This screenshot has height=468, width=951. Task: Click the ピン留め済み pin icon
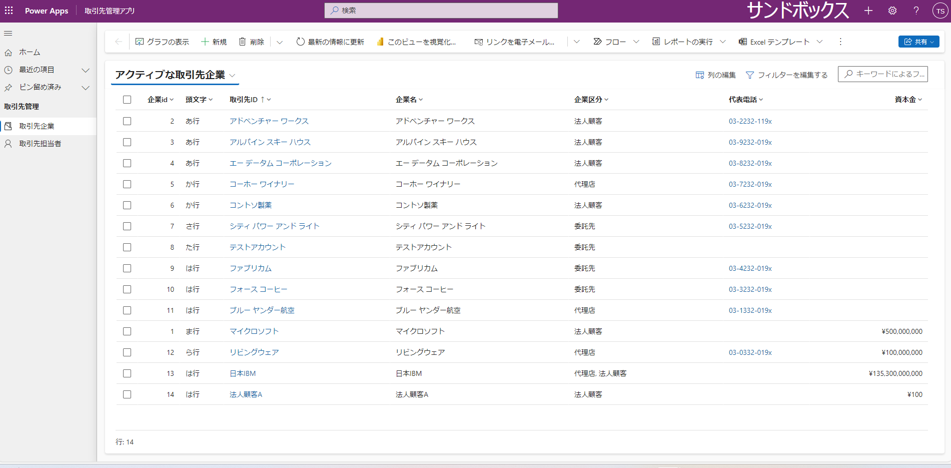[8, 88]
